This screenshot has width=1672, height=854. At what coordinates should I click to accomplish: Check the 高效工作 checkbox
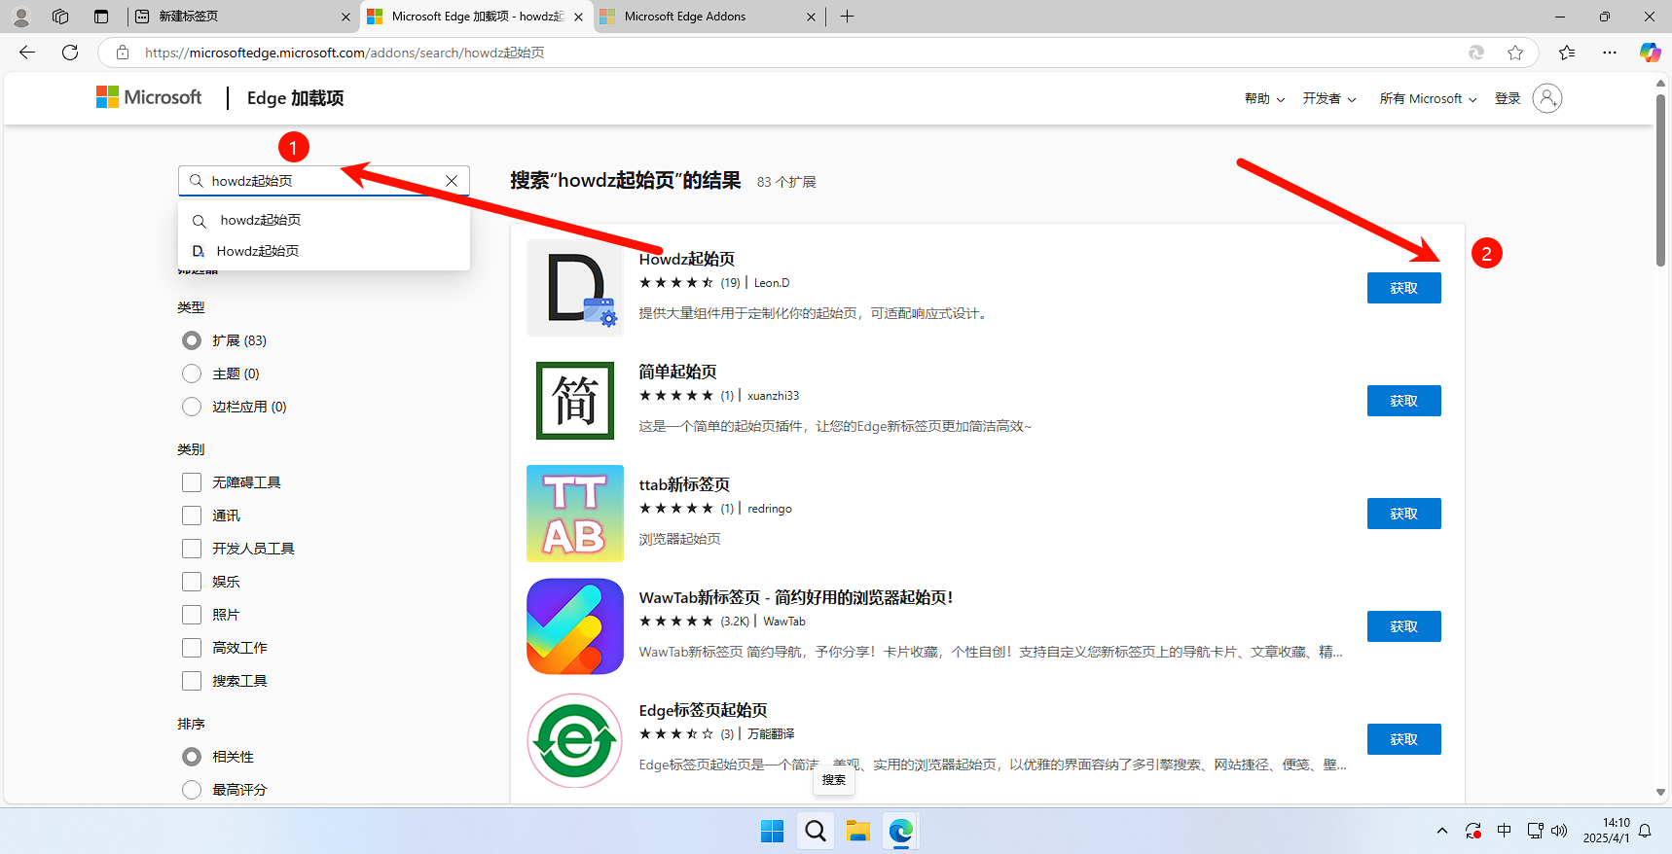coord(192,648)
